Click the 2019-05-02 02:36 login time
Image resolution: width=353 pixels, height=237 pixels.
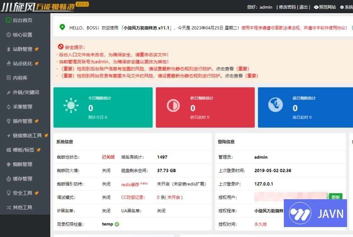point(273,171)
